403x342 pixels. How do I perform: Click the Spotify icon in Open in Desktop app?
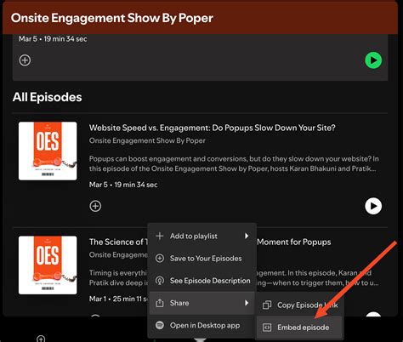[160, 325]
